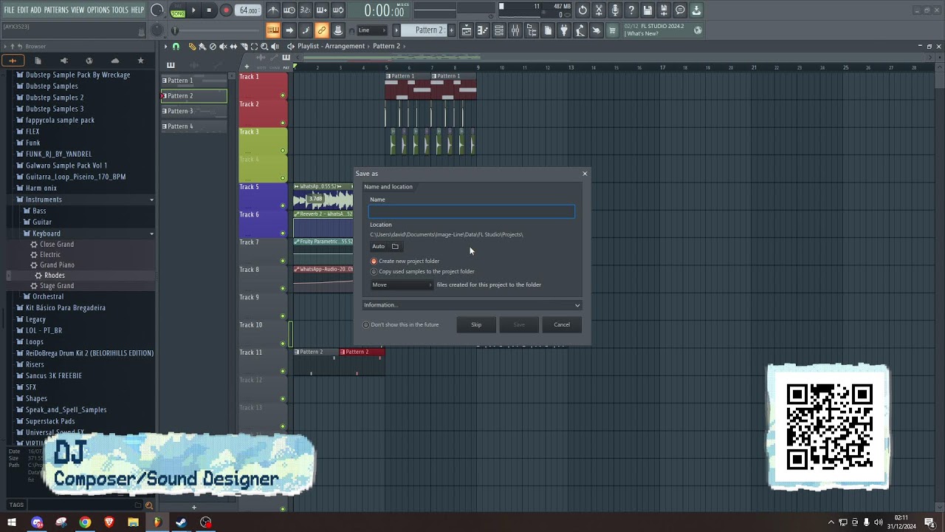Select Create new project folder option
Screen dimensions: 945x532
[405, 261]
